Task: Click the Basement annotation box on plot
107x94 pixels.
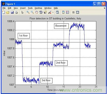Action: point(61,26)
